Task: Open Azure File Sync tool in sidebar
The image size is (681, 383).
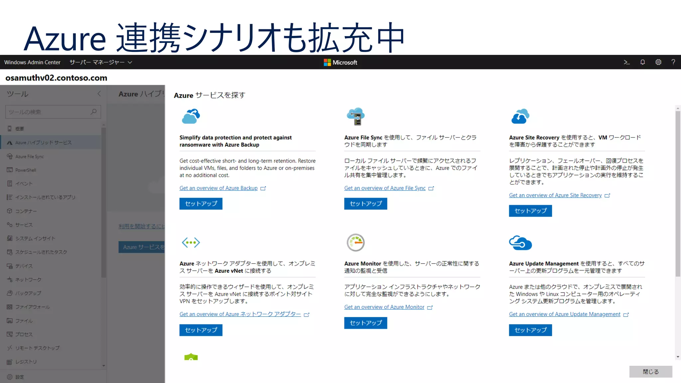Action: point(51,156)
